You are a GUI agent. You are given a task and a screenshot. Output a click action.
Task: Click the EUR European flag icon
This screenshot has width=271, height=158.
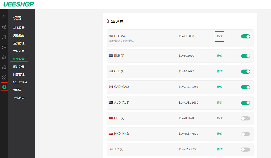(111, 56)
